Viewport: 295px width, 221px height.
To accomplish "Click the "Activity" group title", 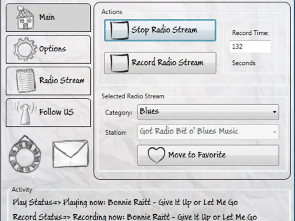I will [x=22, y=190].
